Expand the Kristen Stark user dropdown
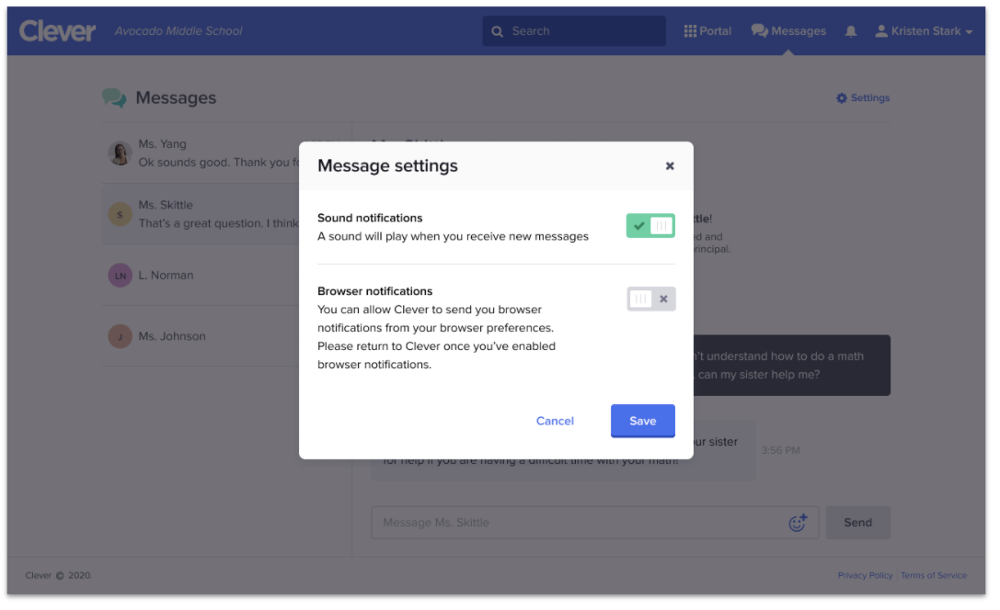 pyautogui.click(x=924, y=31)
